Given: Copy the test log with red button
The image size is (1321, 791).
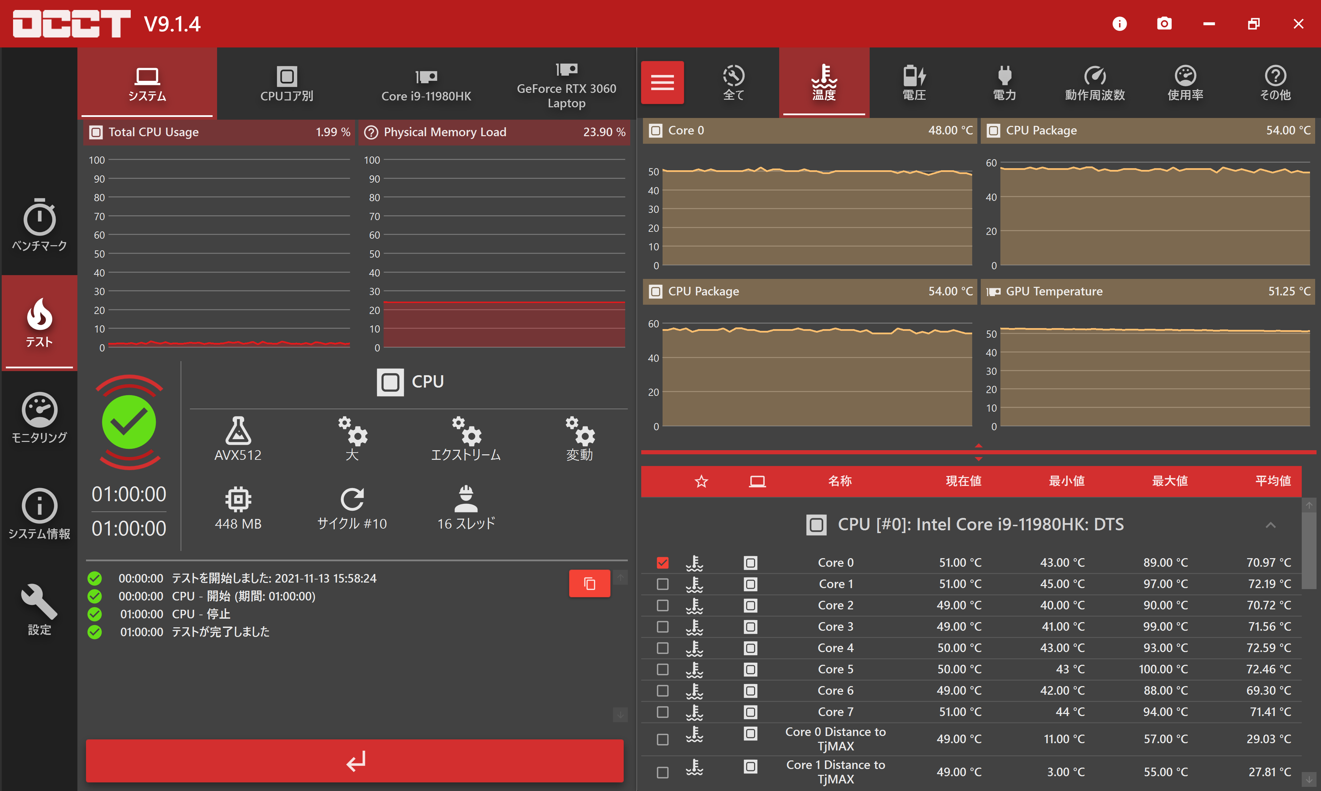Looking at the screenshot, I should coord(589,583).
